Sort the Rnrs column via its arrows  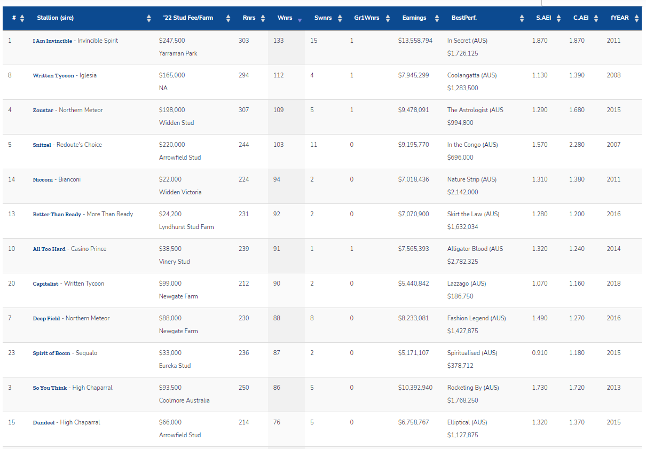263,19
